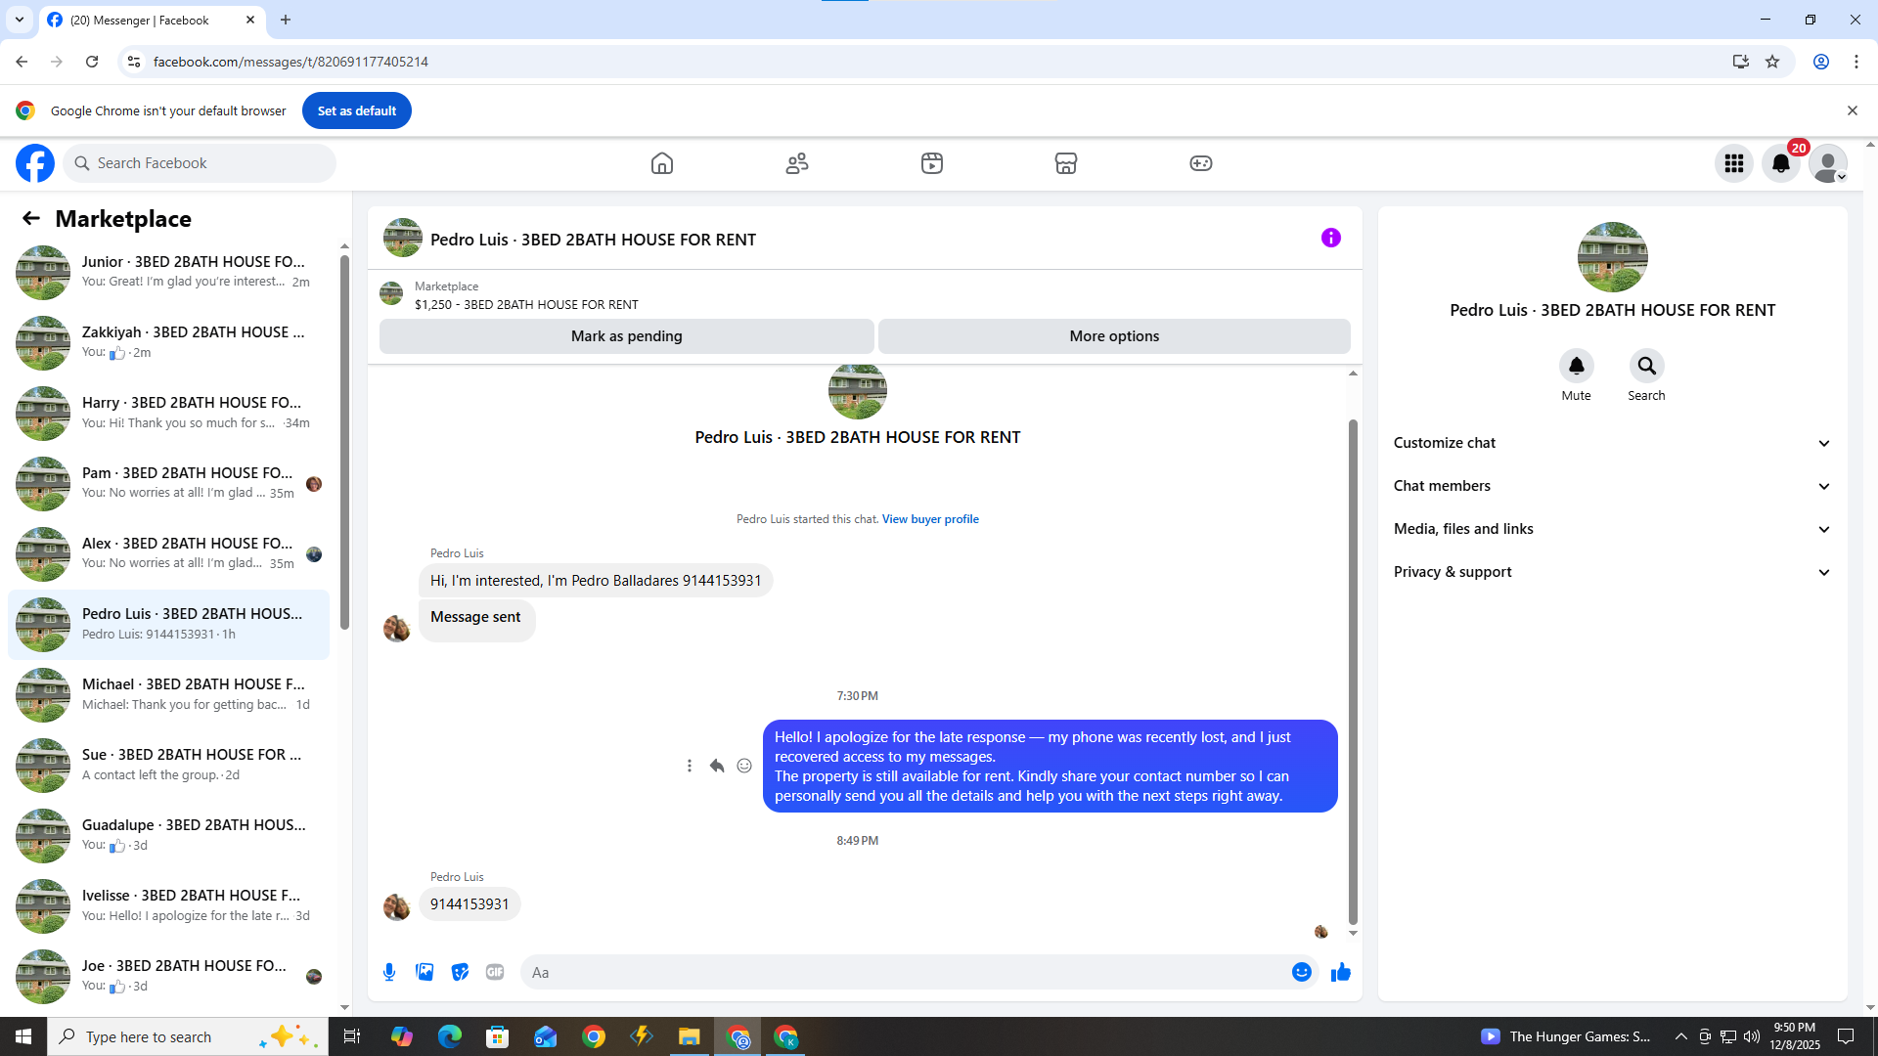Image resolution: width=1878 pixels, height=1056 pixels.
Task: Open Zakkiyah's house rental chat
Action: click(x=168, y=342)
